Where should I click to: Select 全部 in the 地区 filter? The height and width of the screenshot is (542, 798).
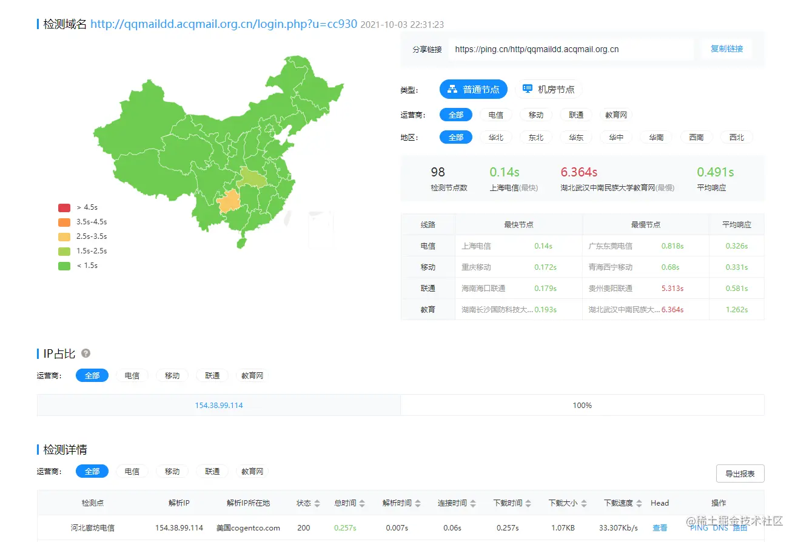pos(456,137)
